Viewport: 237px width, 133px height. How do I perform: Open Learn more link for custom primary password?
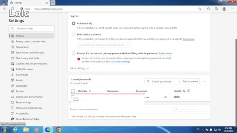pos(166,53)
